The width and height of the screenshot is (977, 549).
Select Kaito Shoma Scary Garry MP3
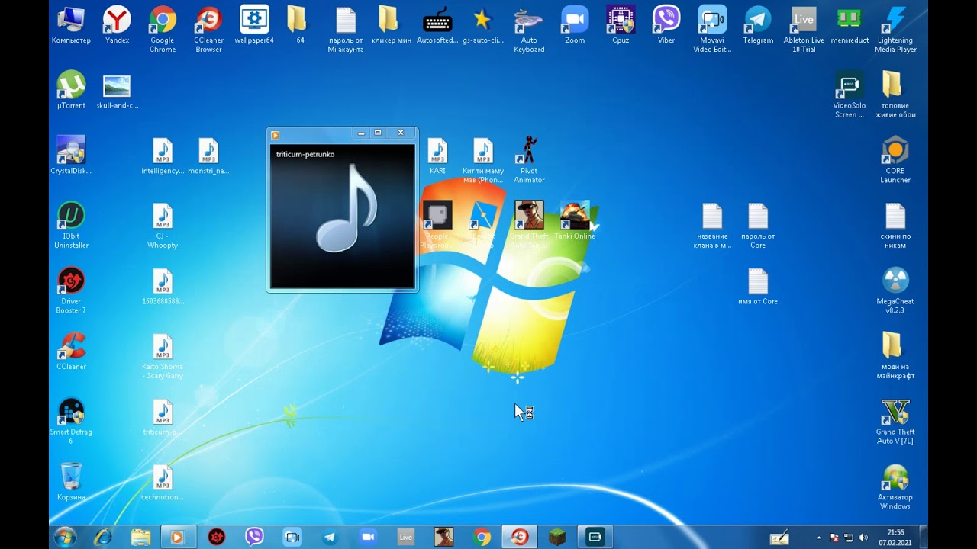click(x=163, y=357)
